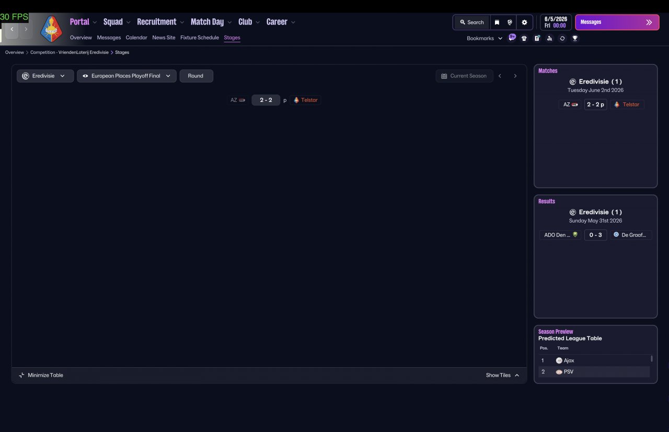Open the settings gear icon
Screen dimensions: 669x432
pos(524,22)
